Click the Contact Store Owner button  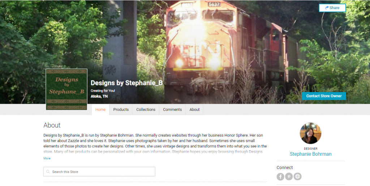click(x=324, y=96)
